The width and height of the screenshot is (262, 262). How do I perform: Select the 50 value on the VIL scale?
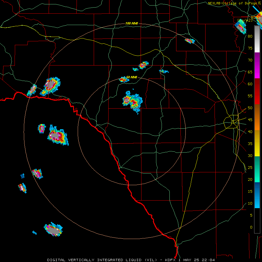pyautogui.click(x=250, y=108)
